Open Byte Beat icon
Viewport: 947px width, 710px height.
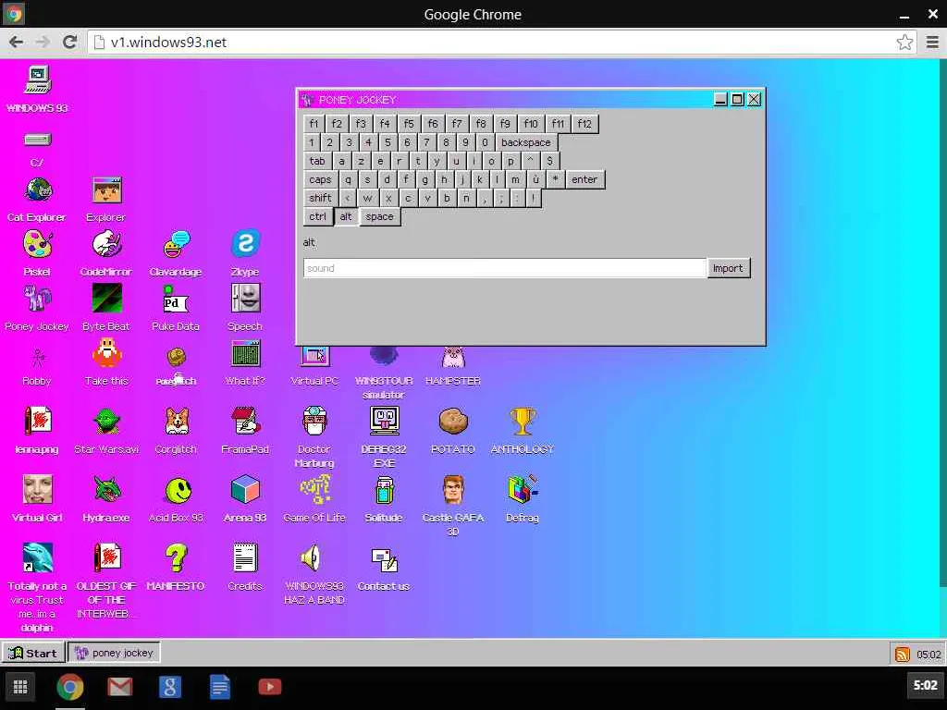pyautogui.click(x=107, y=299)
